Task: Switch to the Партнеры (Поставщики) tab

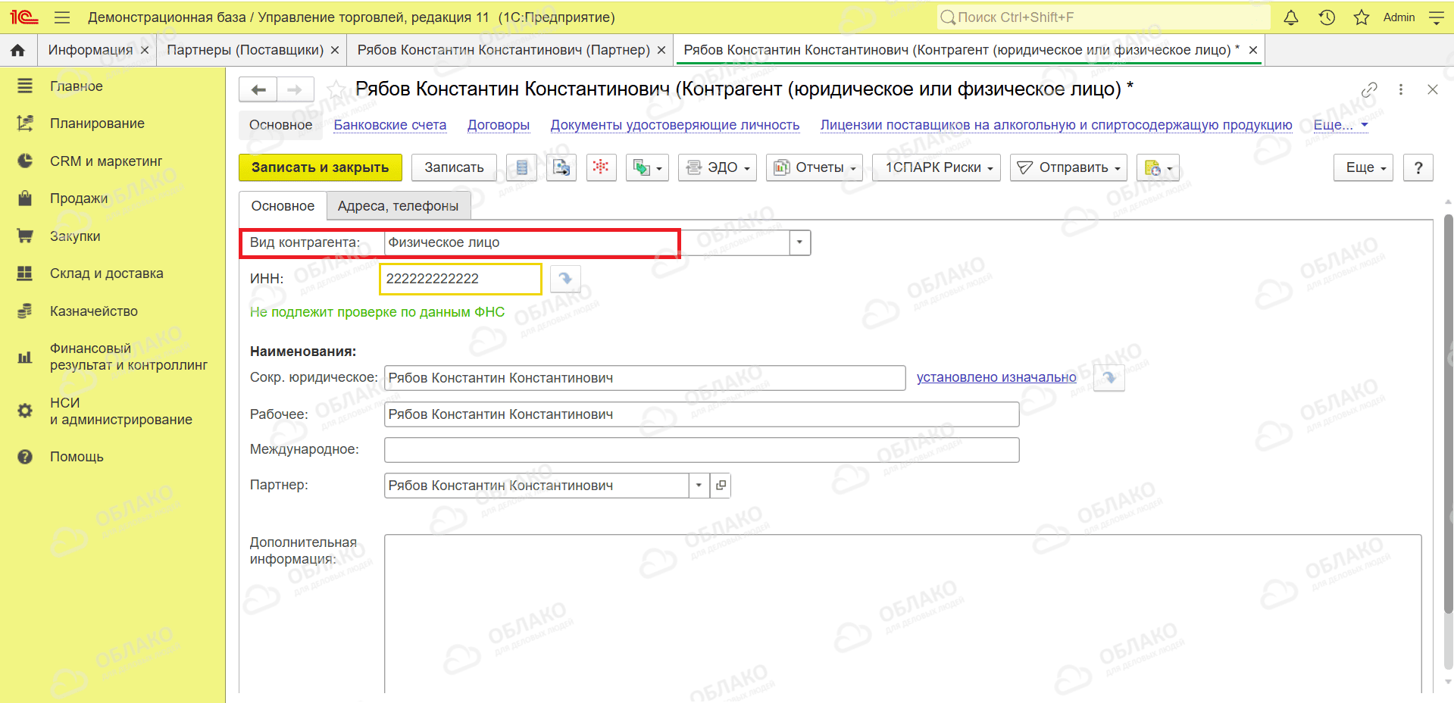Action: click(245, 50)
